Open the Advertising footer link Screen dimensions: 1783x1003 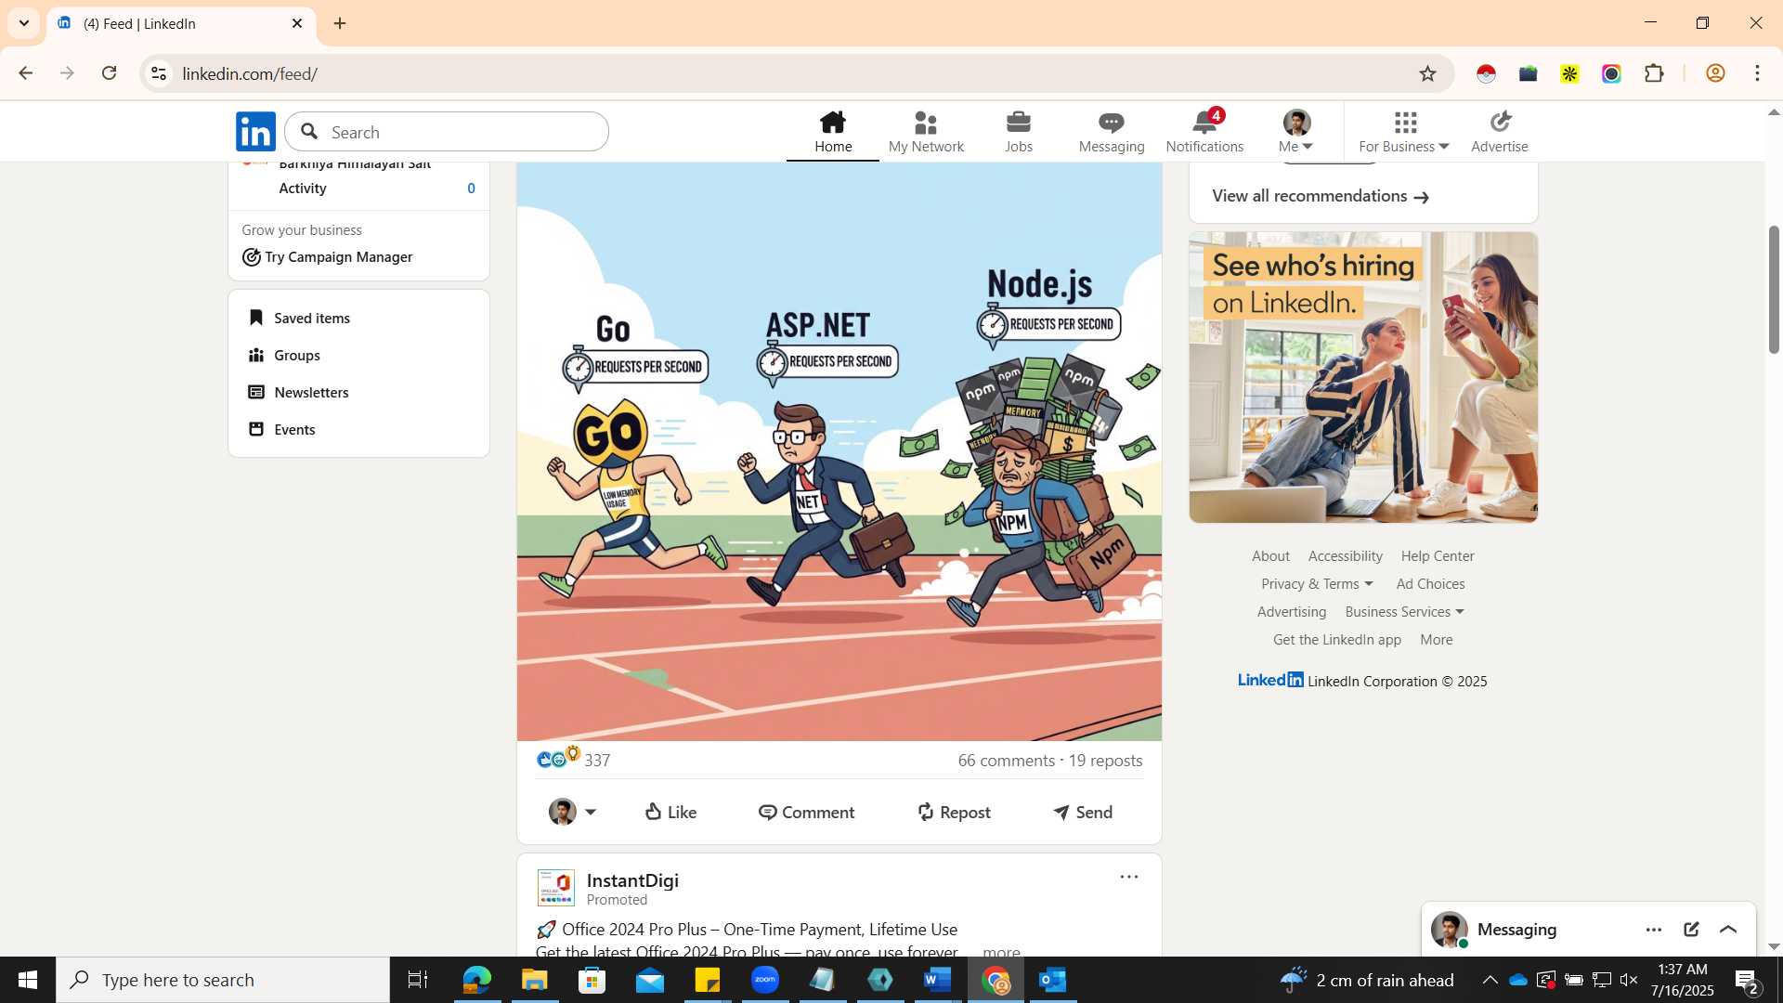coord(1291,612)
